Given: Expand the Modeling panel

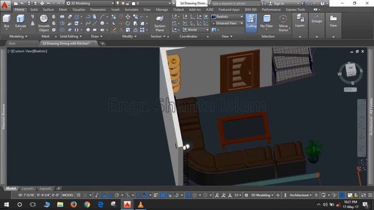Looking at the screenshot, I should [18, 36].
